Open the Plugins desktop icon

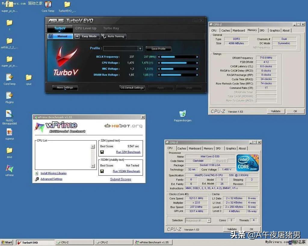click(x=9, y=96)
